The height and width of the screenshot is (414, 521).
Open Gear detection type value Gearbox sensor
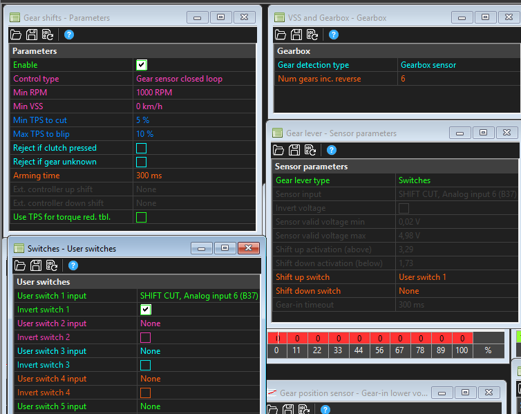click(x=459, y=65)
